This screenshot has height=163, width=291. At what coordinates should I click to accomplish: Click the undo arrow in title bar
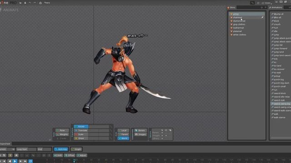pos(30,3)
